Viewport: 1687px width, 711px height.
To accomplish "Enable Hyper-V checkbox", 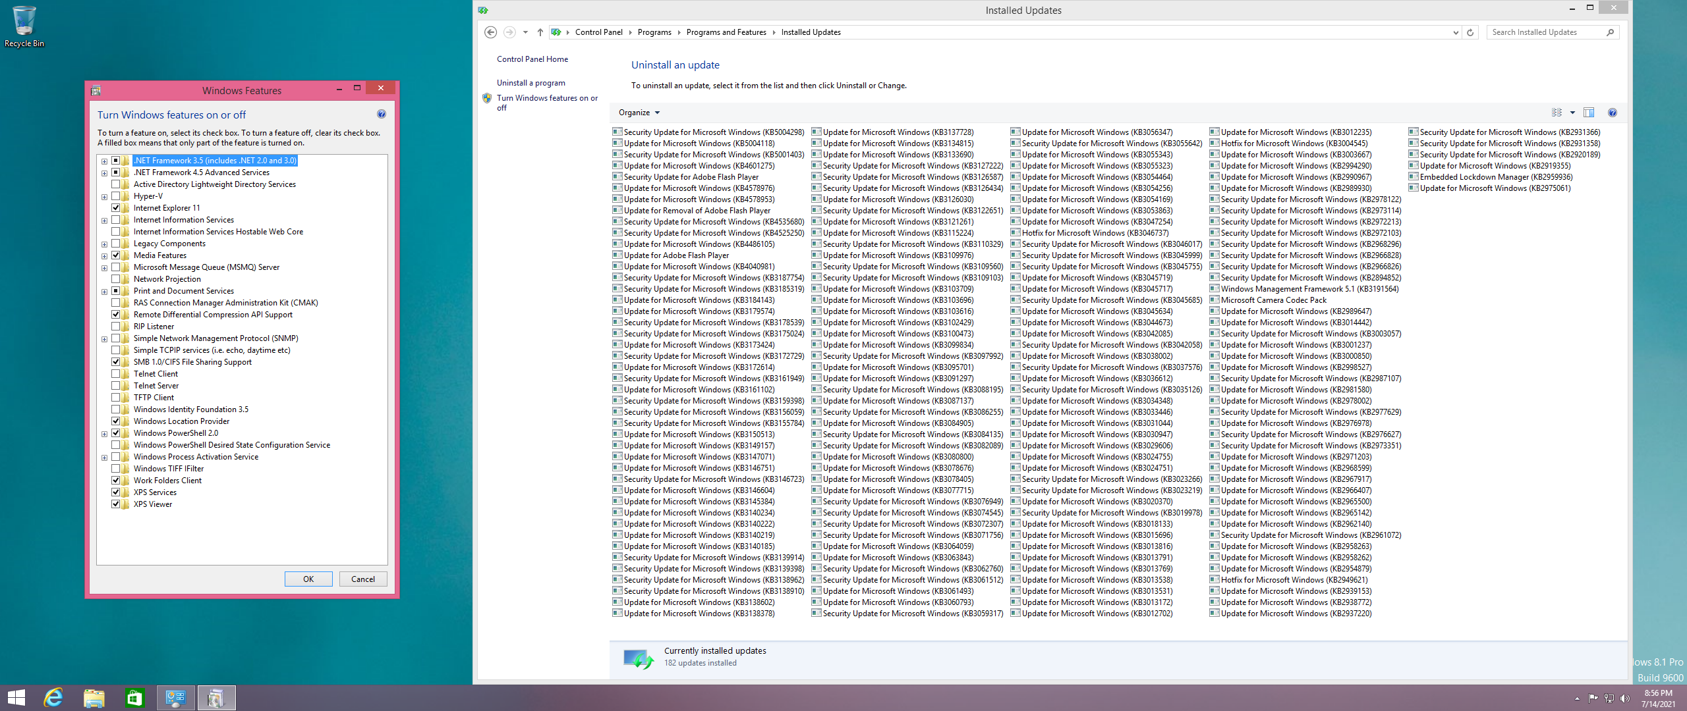I will (x=116, y=196).
